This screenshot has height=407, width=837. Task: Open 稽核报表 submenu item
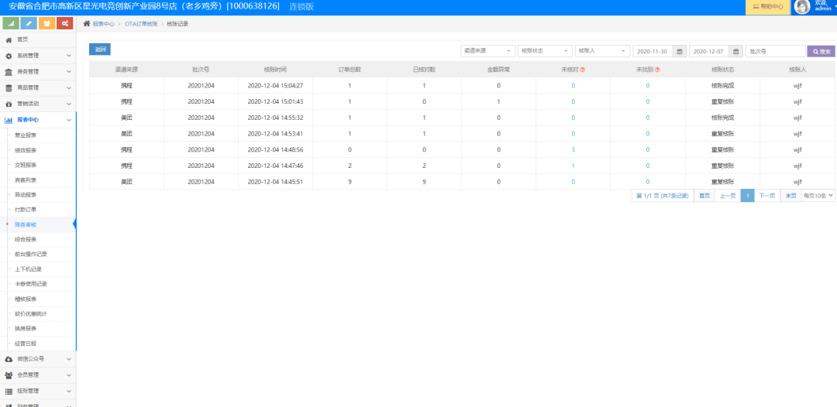[x=26, y=299]
